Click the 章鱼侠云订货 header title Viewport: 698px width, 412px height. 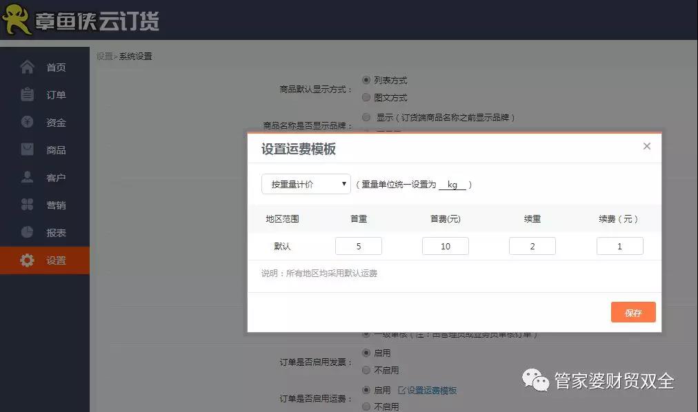(97, 21)
